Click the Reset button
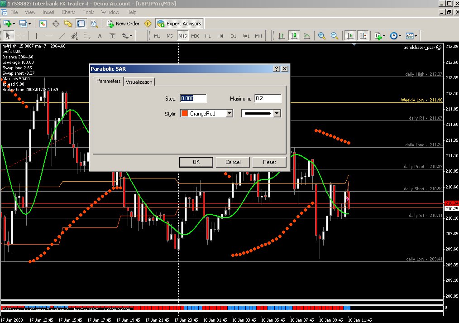459x323 pixels. (269, 162)
